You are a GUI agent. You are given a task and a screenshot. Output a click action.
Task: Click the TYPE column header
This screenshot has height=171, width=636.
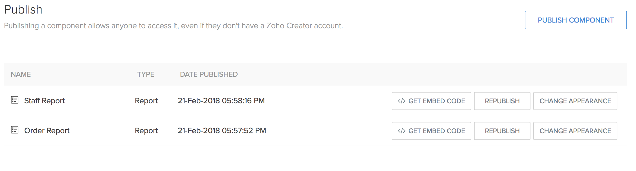coord(146,74)
